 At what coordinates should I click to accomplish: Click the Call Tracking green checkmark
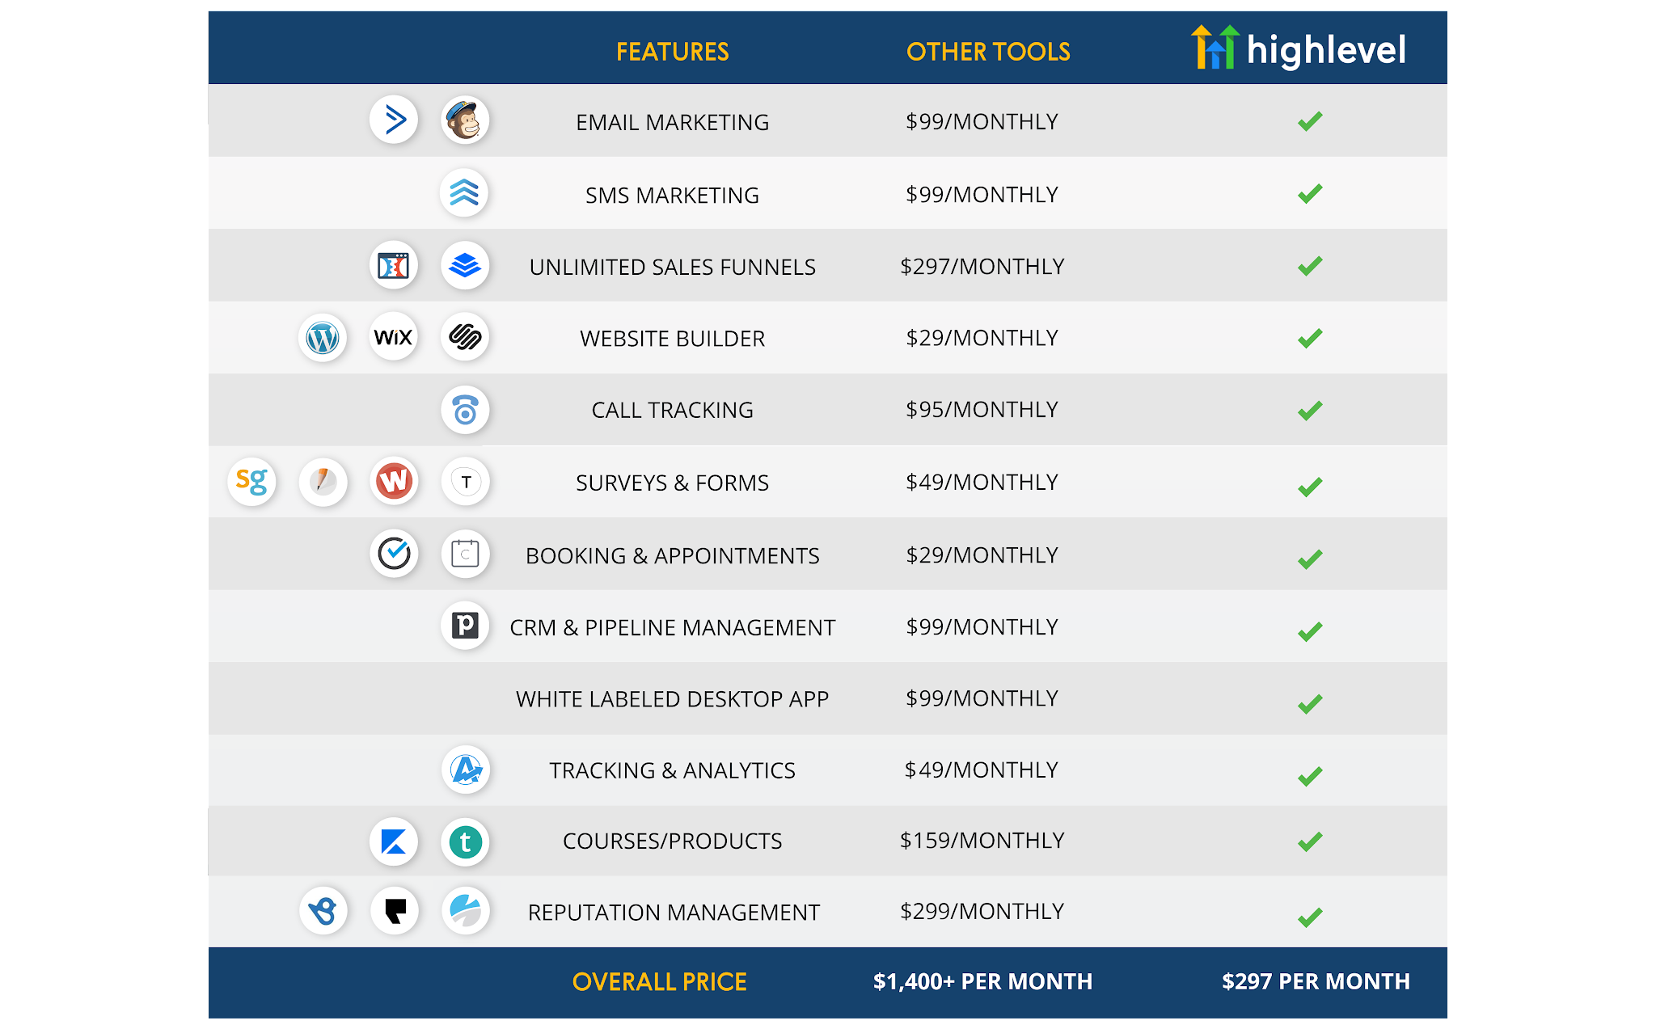[1310, 411]
